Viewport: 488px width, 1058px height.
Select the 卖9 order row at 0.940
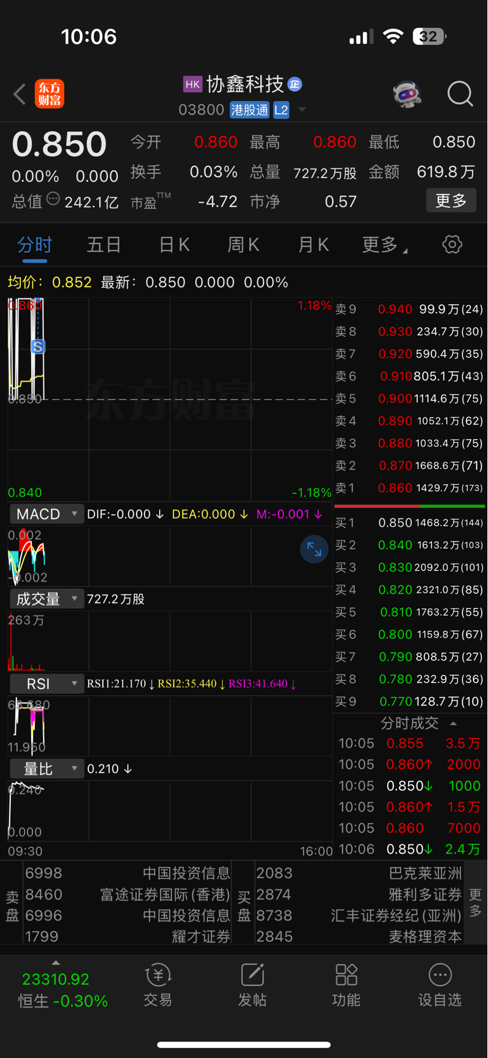point(409,309)
